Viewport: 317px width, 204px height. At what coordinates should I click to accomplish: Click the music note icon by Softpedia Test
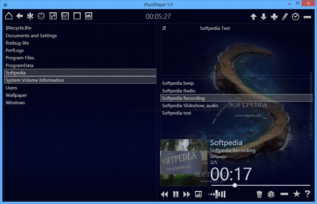point(164,28)
